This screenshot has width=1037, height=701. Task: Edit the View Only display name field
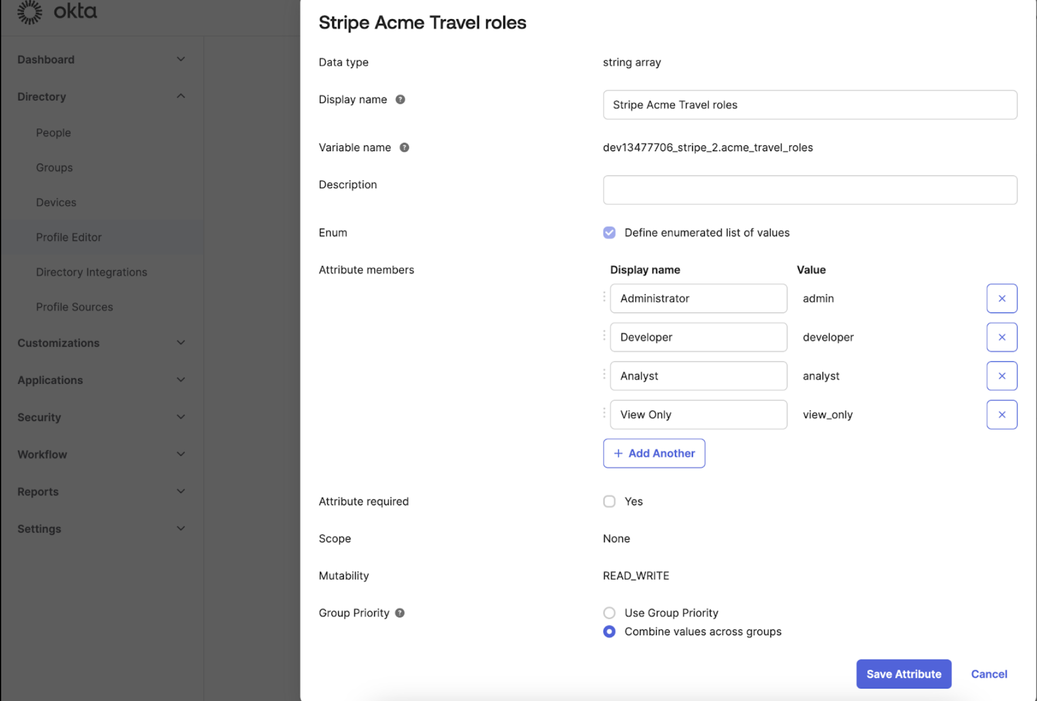698,414
